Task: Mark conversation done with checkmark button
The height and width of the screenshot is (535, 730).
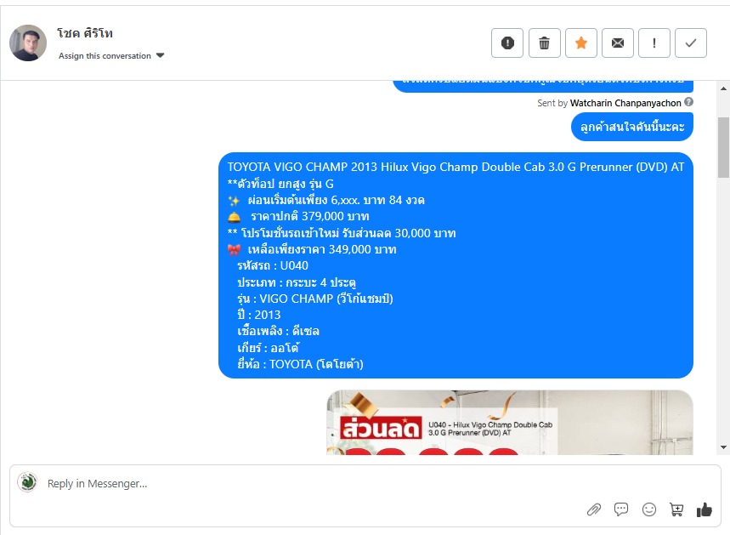Action: pyautogui.click(x=691, y=43)
